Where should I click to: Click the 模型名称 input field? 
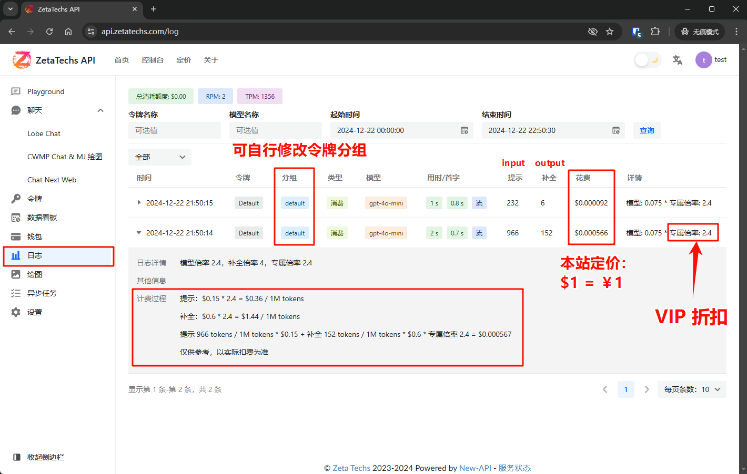click(276, 130)
